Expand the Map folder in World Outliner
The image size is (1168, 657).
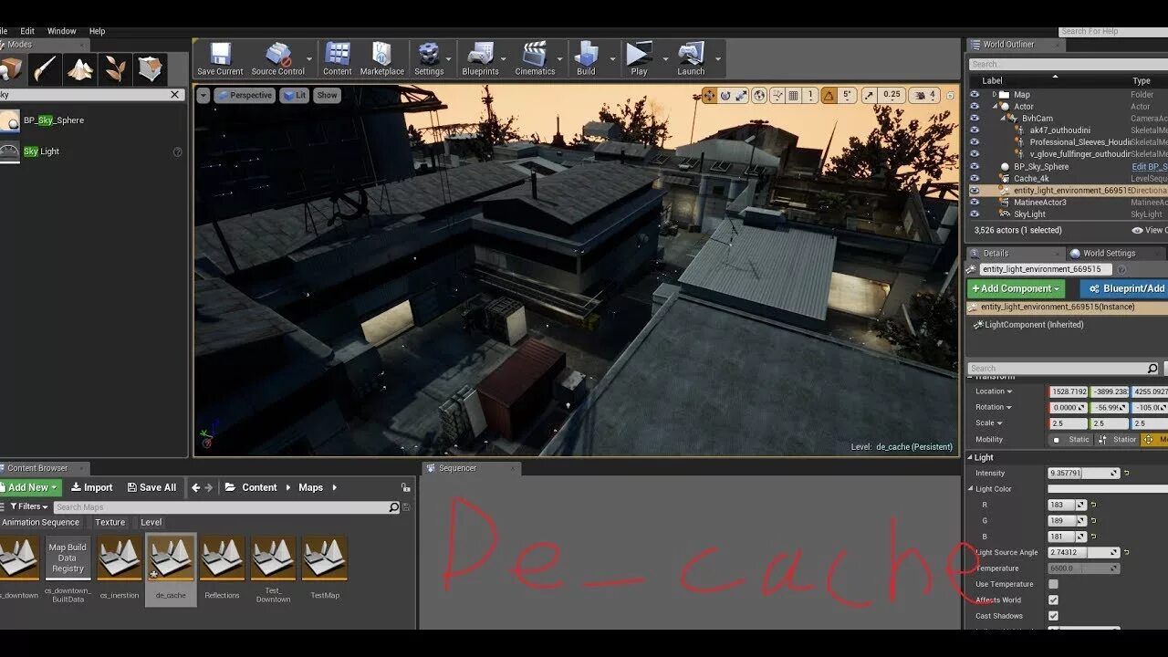(x=995, y=94)
